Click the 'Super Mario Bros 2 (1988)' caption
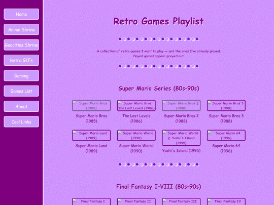 click(181, 118)
